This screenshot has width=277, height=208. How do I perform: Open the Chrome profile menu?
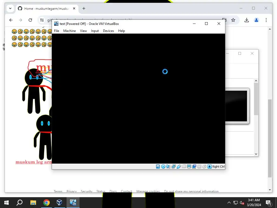click(256, 20)
